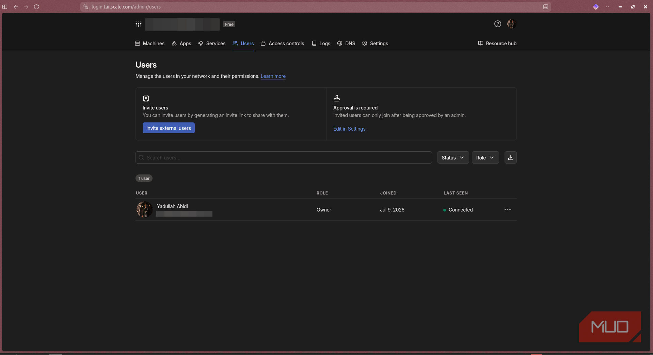Click the Invite users badge icon
Screen dimensions: 653x355
pos(146,98)
